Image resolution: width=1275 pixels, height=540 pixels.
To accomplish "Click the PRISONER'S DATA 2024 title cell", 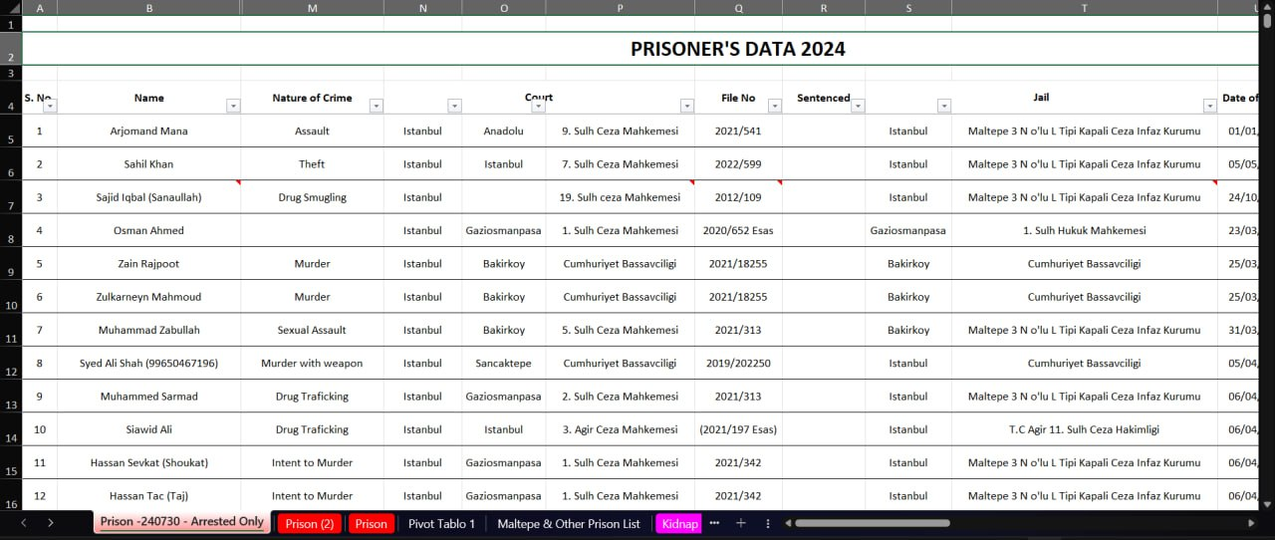I will coord(738,49).
